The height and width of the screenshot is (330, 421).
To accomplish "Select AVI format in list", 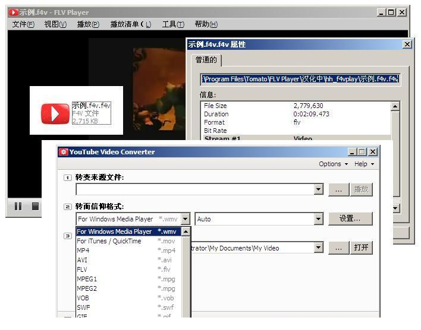I will [x=128, y=260].
